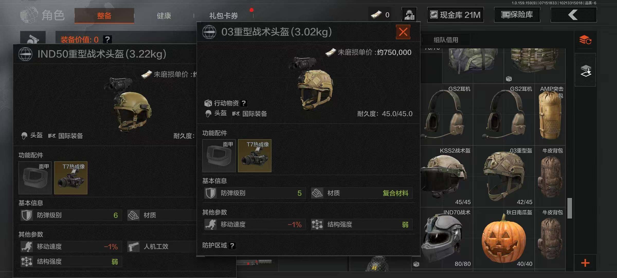Select T7热成像 attachment on IND50 helmet

71,178
